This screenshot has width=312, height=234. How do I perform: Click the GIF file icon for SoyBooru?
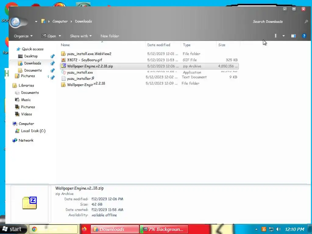[63, 60]
